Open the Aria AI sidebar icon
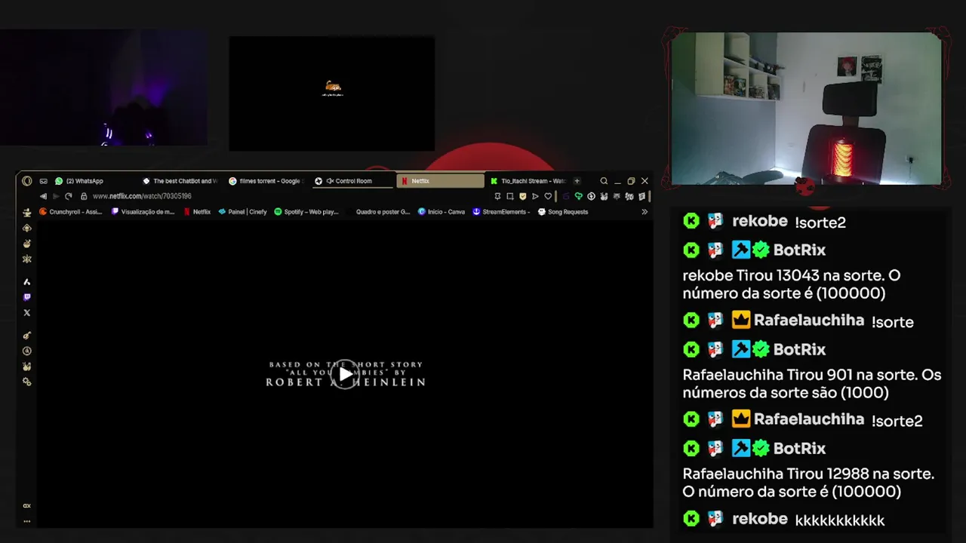This screenshot has height=543, width=966. (x=27, y=281)
